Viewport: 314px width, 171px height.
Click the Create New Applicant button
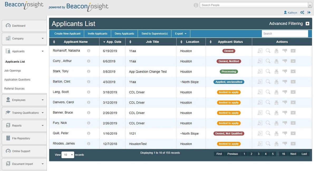click(67, 33)
